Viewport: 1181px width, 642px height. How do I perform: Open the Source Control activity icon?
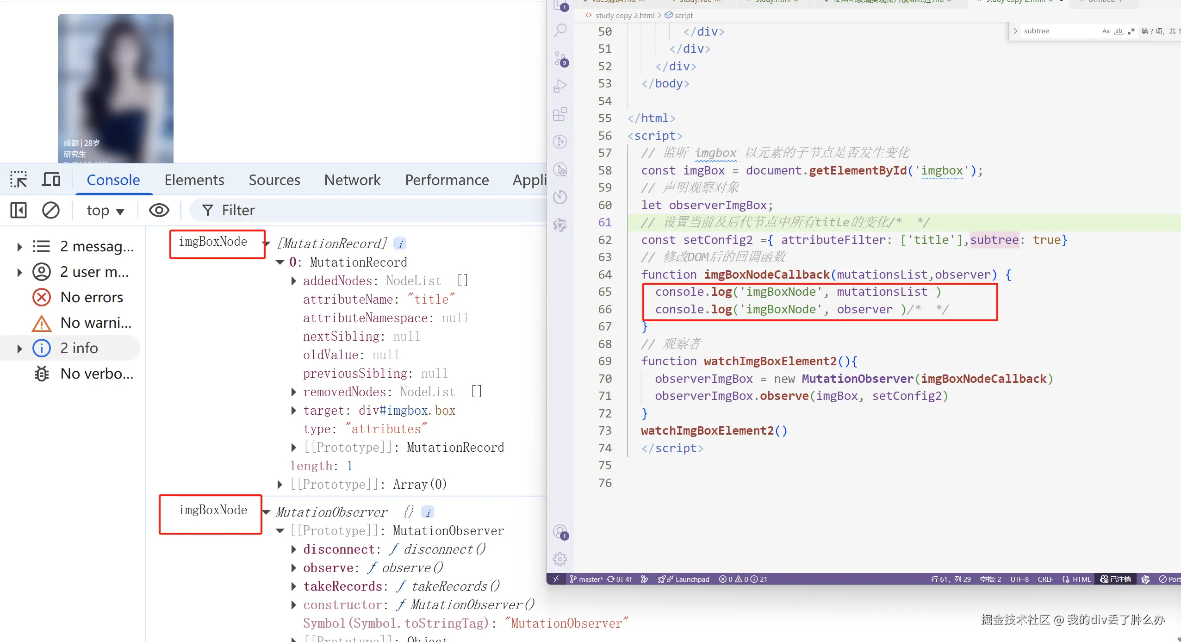[x=560, y=59]
